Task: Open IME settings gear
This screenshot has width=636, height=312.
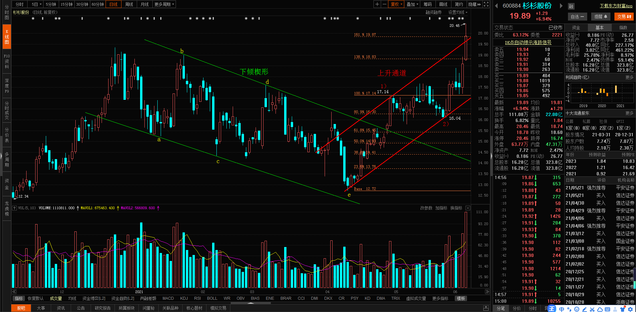Action: tap(630, 309)
